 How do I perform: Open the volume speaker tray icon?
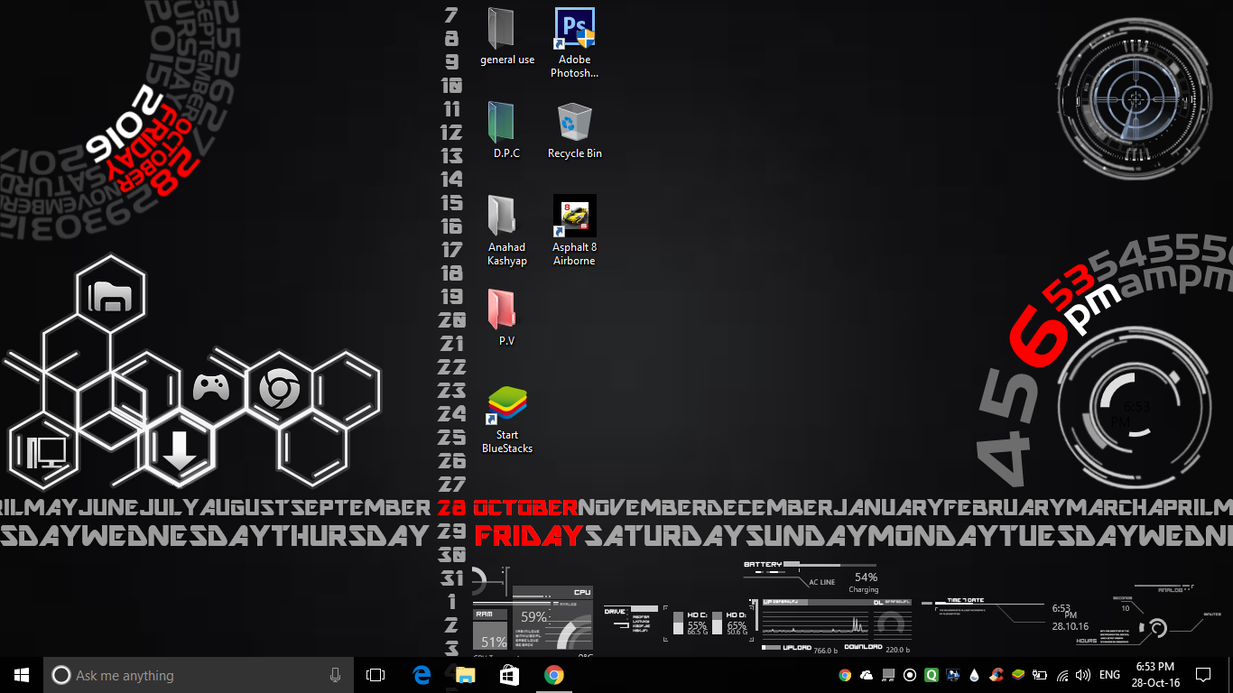(x=1083, y=675)
